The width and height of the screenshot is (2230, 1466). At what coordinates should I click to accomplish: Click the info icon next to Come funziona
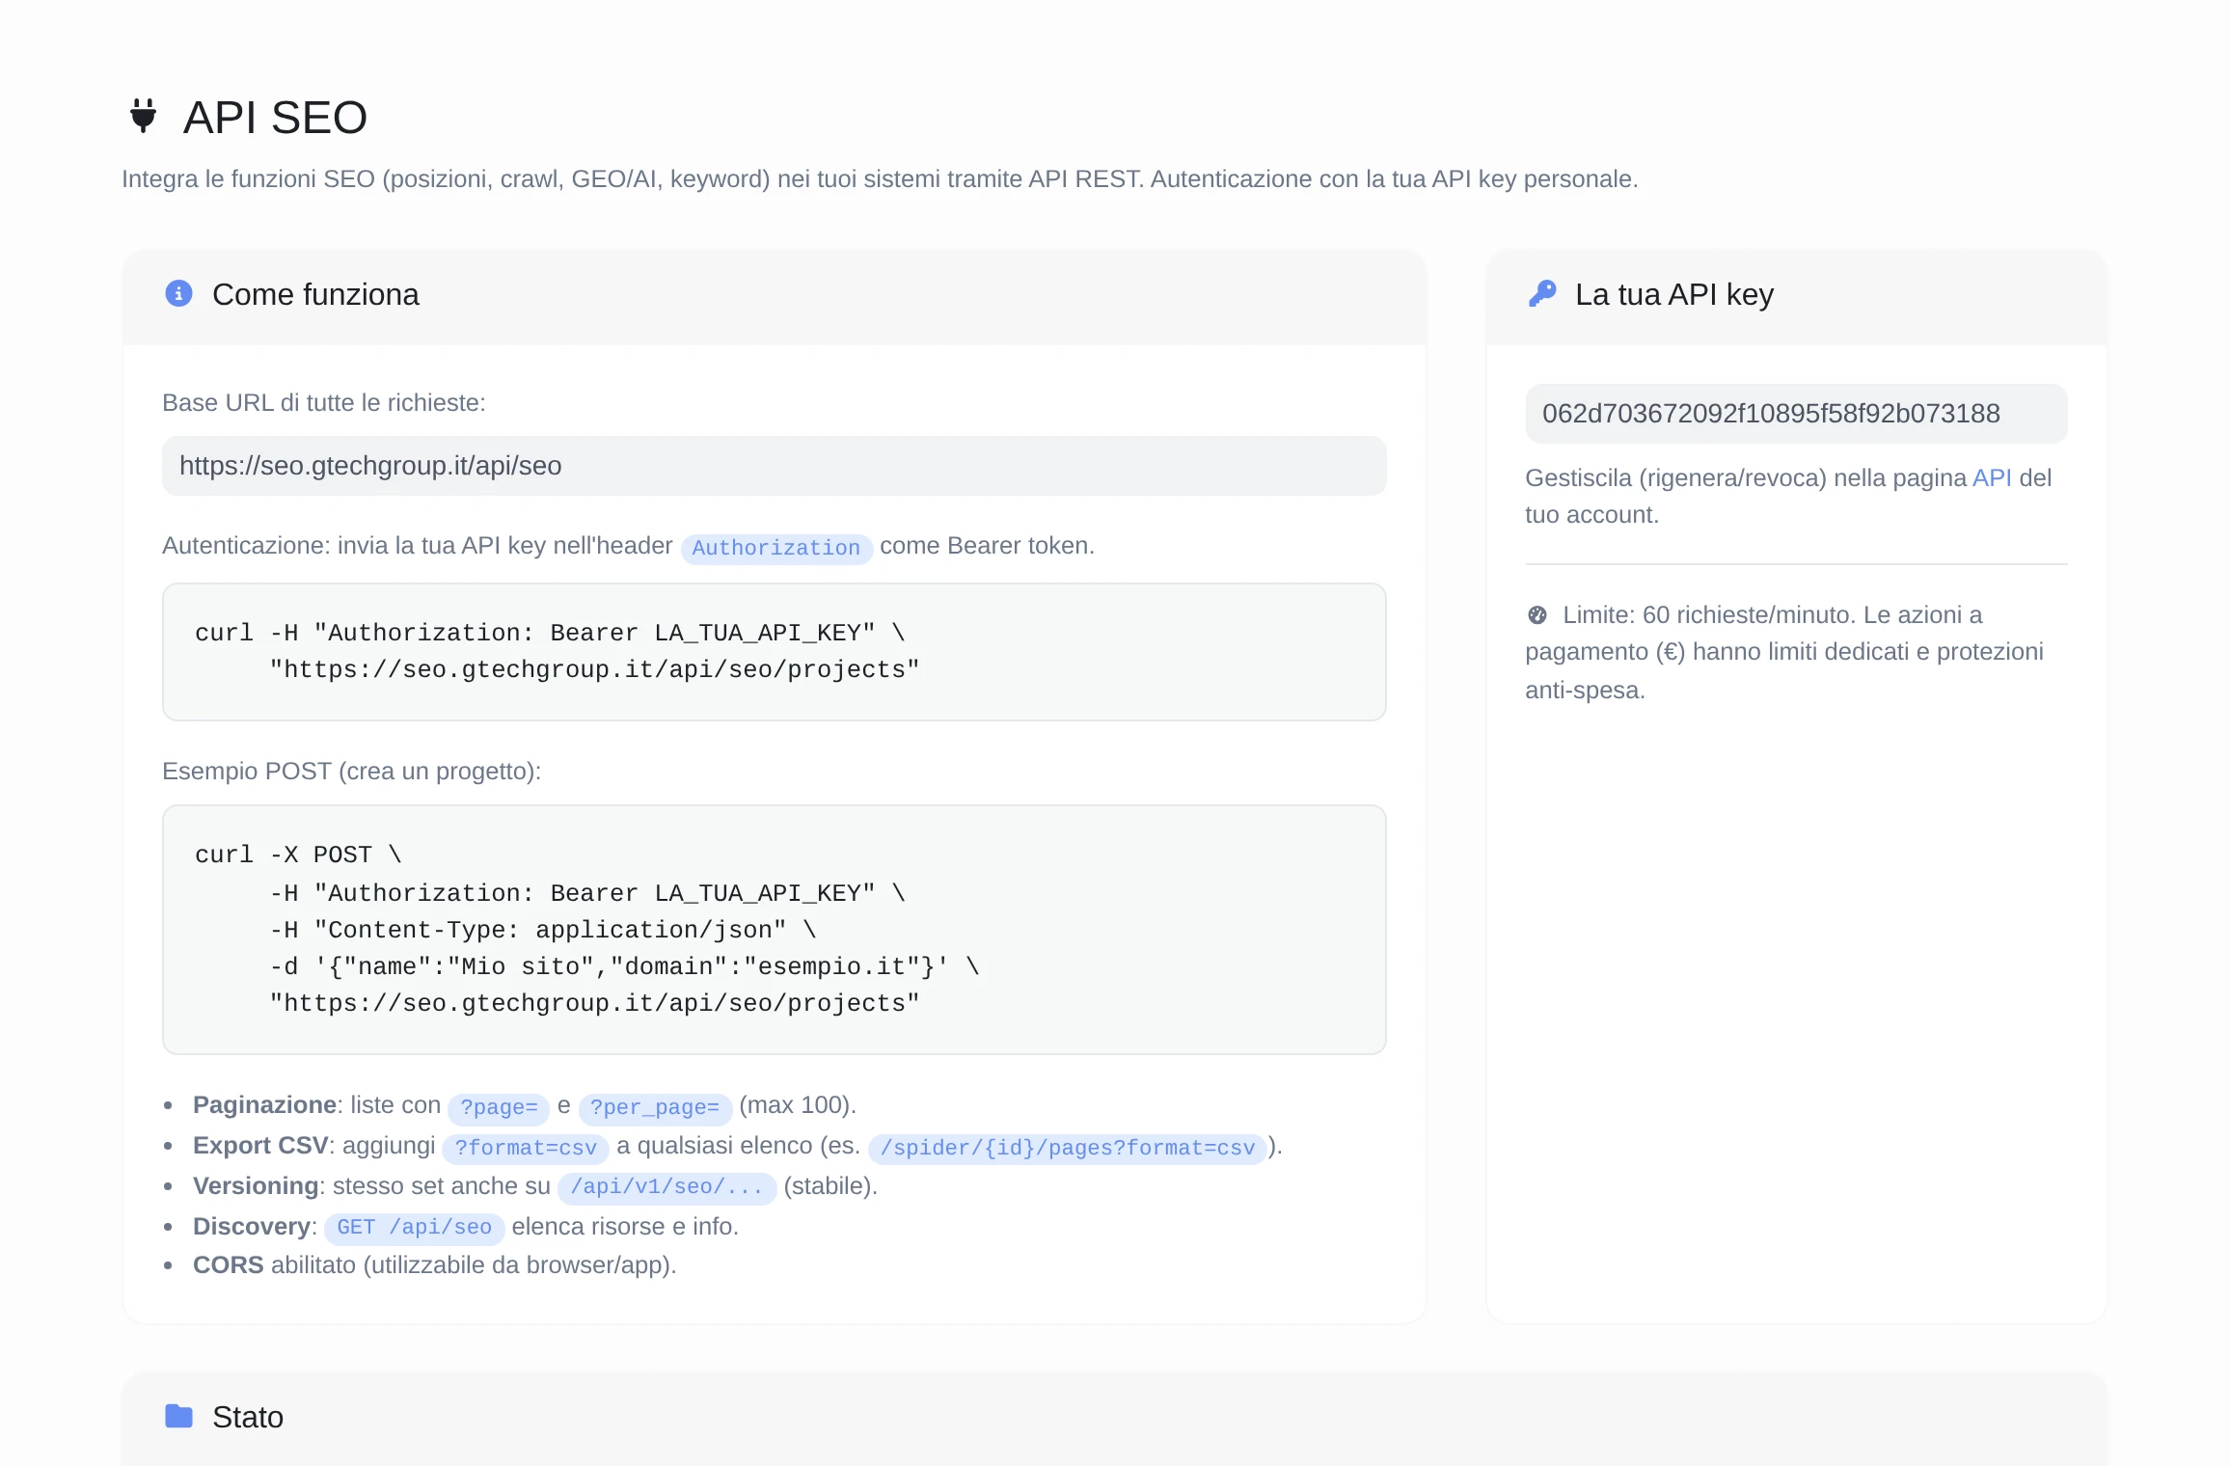click(x=178, y=293)
